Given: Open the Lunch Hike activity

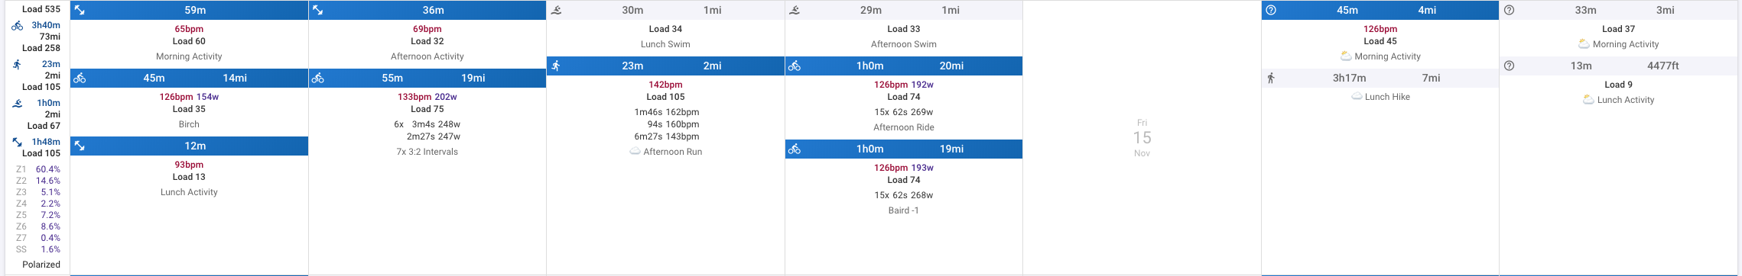Looking at the screenshot, I should (x=1387, y=97).
